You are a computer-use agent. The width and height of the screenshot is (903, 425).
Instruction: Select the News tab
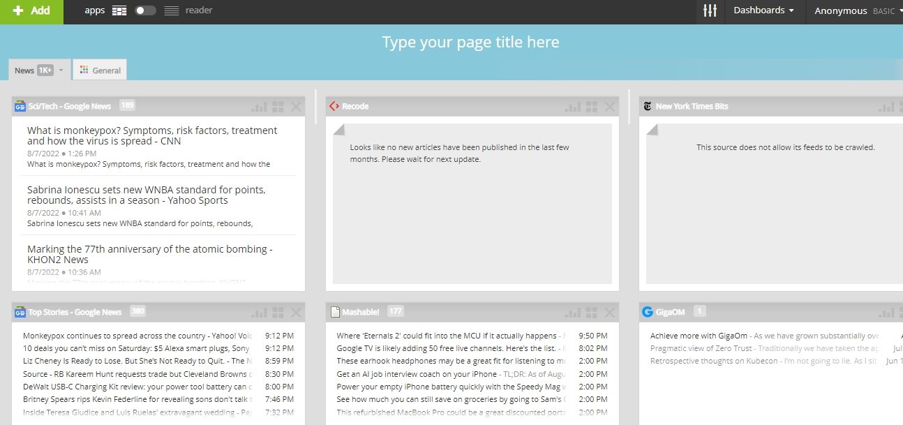coord(24,70)
